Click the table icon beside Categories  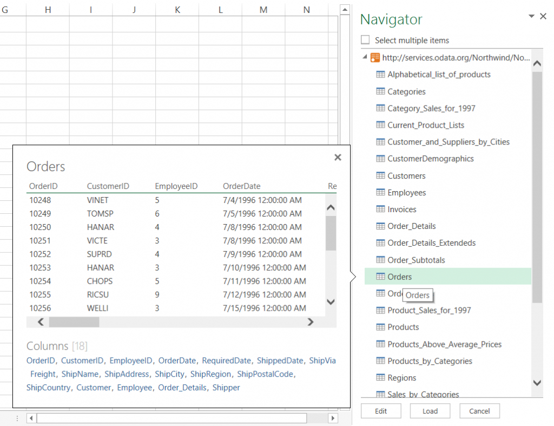[380, 91]
